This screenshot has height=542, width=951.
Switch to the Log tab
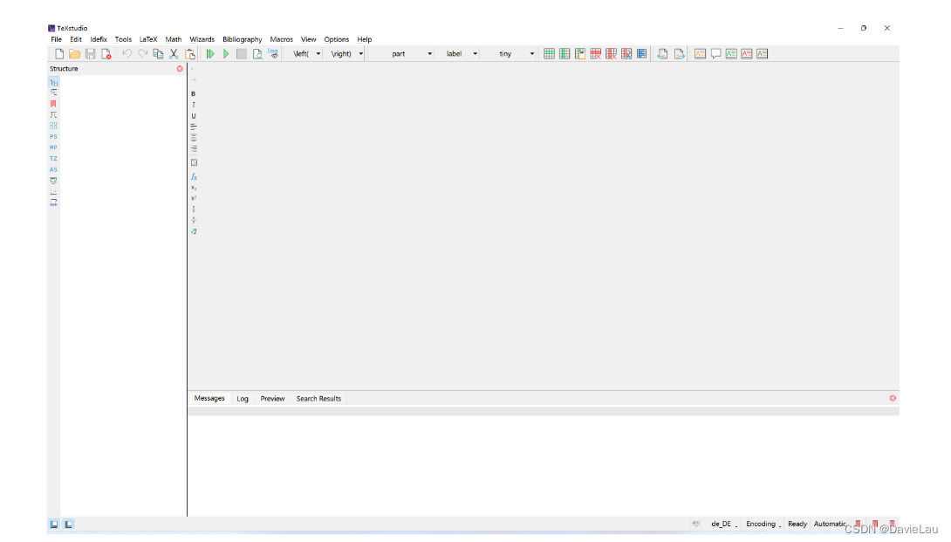(243, 398)
